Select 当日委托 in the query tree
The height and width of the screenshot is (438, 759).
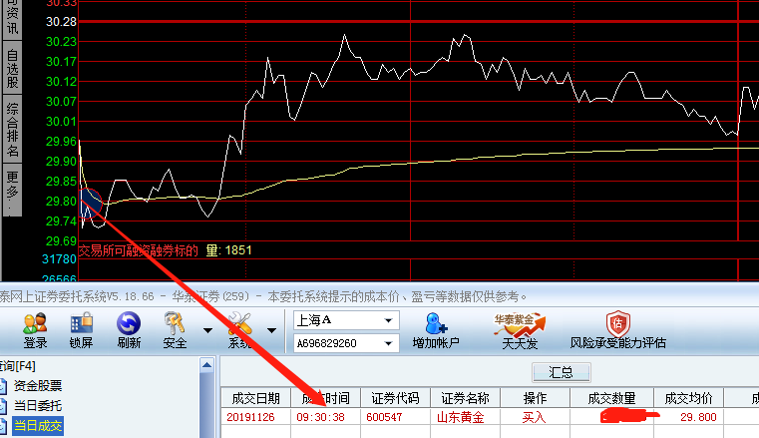pos(38,405)
